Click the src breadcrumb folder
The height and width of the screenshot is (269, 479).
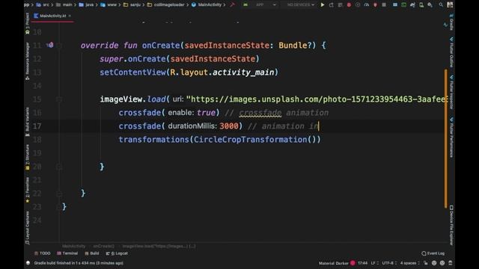43,4
